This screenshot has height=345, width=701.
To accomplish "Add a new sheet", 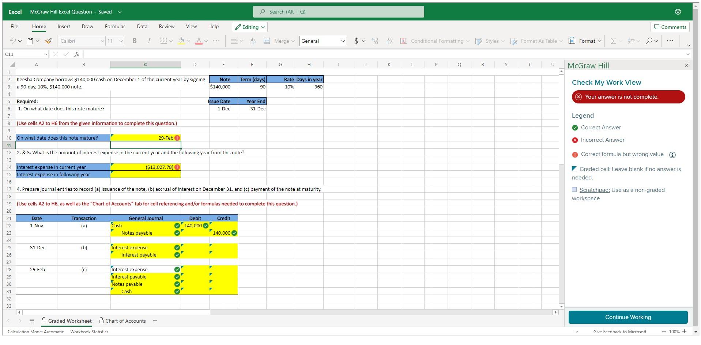I will 155,321.
